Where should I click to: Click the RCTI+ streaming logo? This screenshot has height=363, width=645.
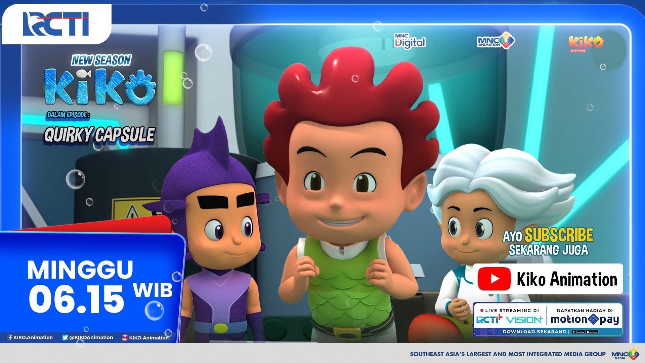489,319
